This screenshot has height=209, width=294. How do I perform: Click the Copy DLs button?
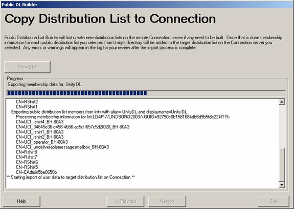[27, 67]
